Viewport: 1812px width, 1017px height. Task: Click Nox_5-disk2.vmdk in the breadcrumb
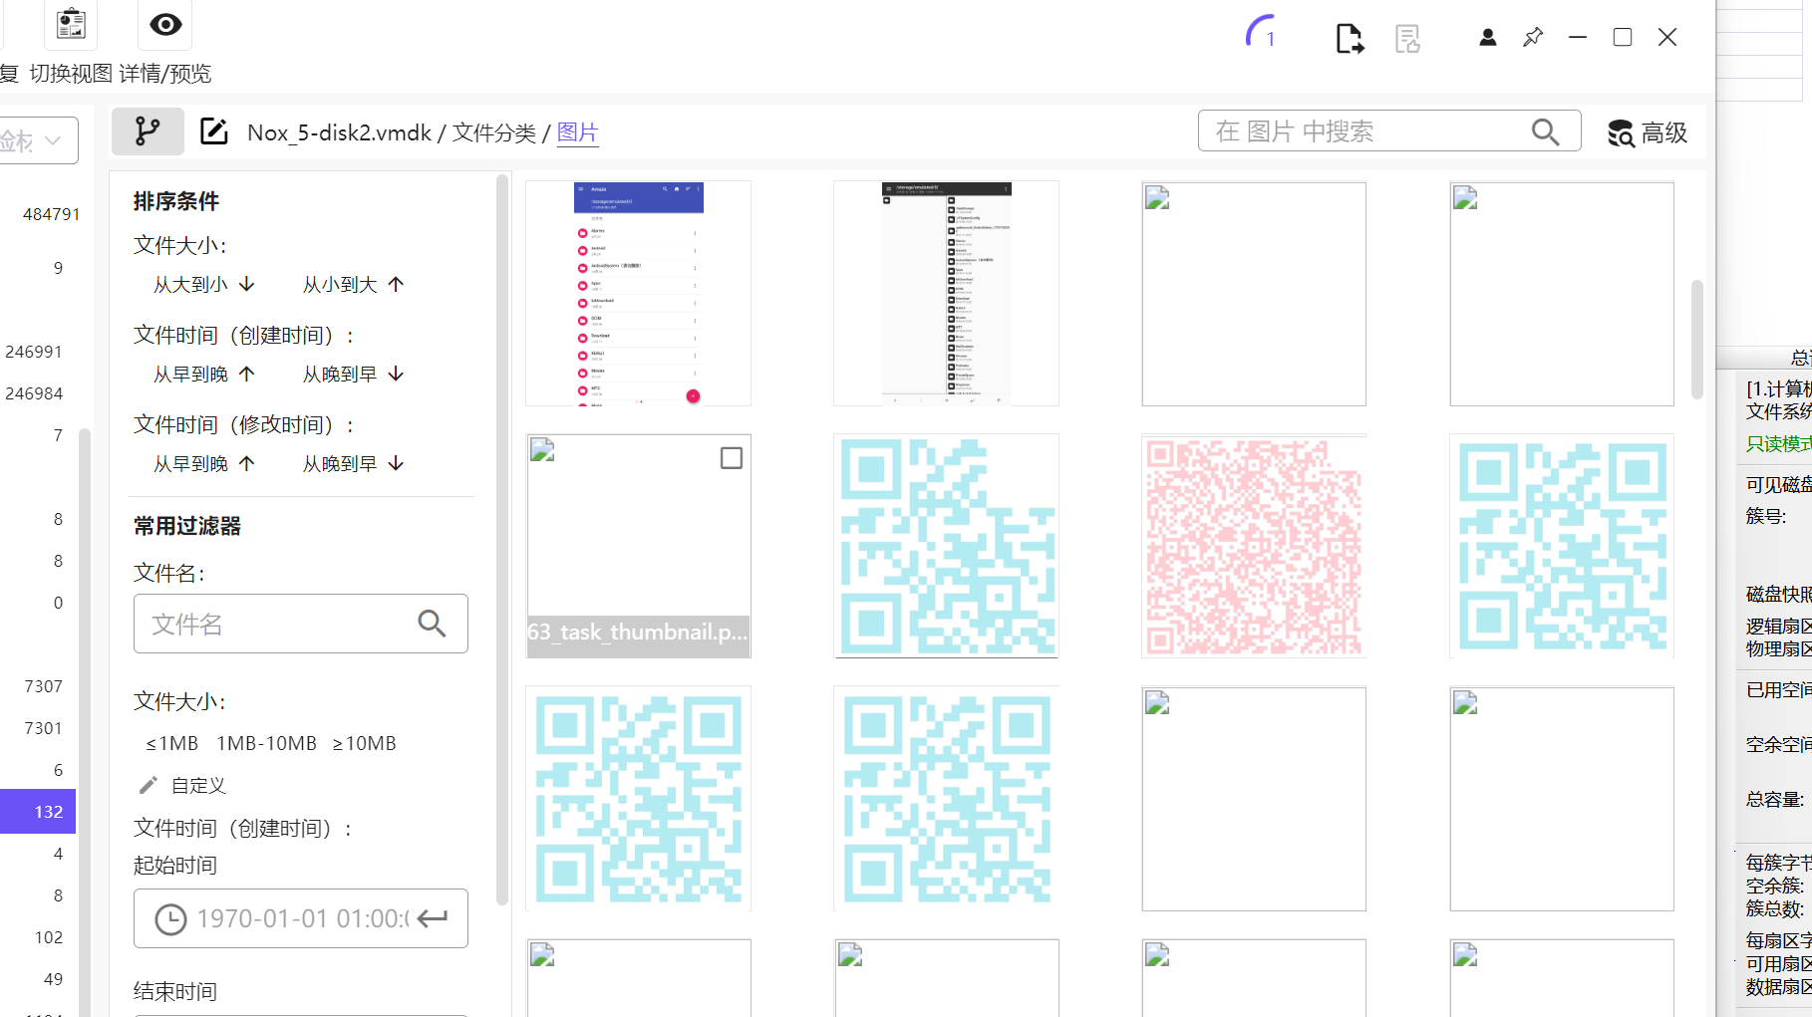coord(340,132)
